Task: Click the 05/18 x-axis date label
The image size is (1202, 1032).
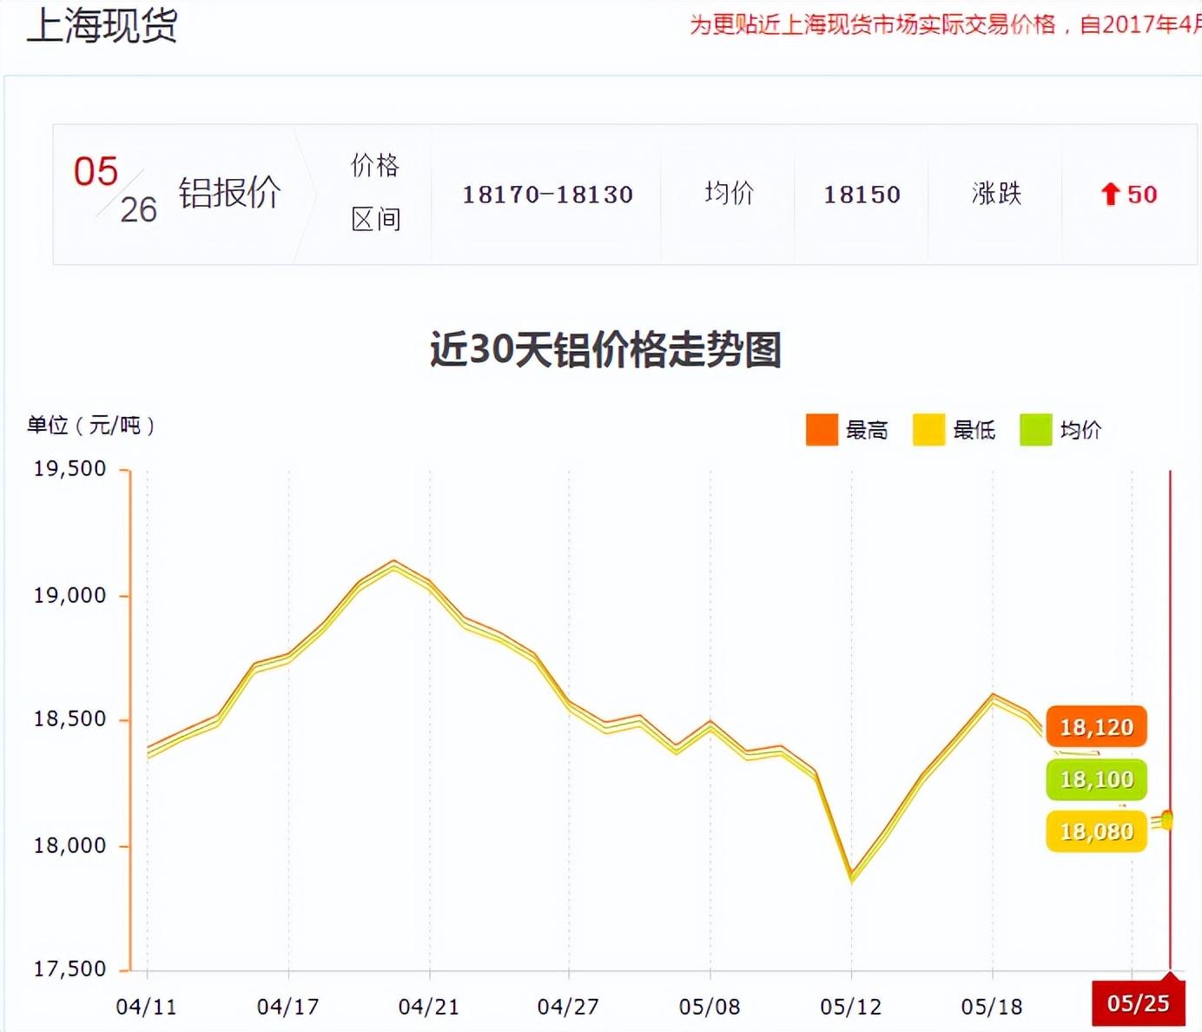Action: 992,1007
